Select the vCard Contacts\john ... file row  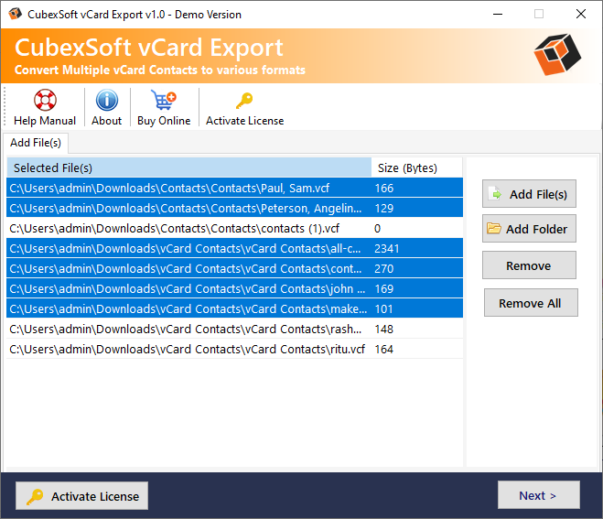click(x=234, y=289)
